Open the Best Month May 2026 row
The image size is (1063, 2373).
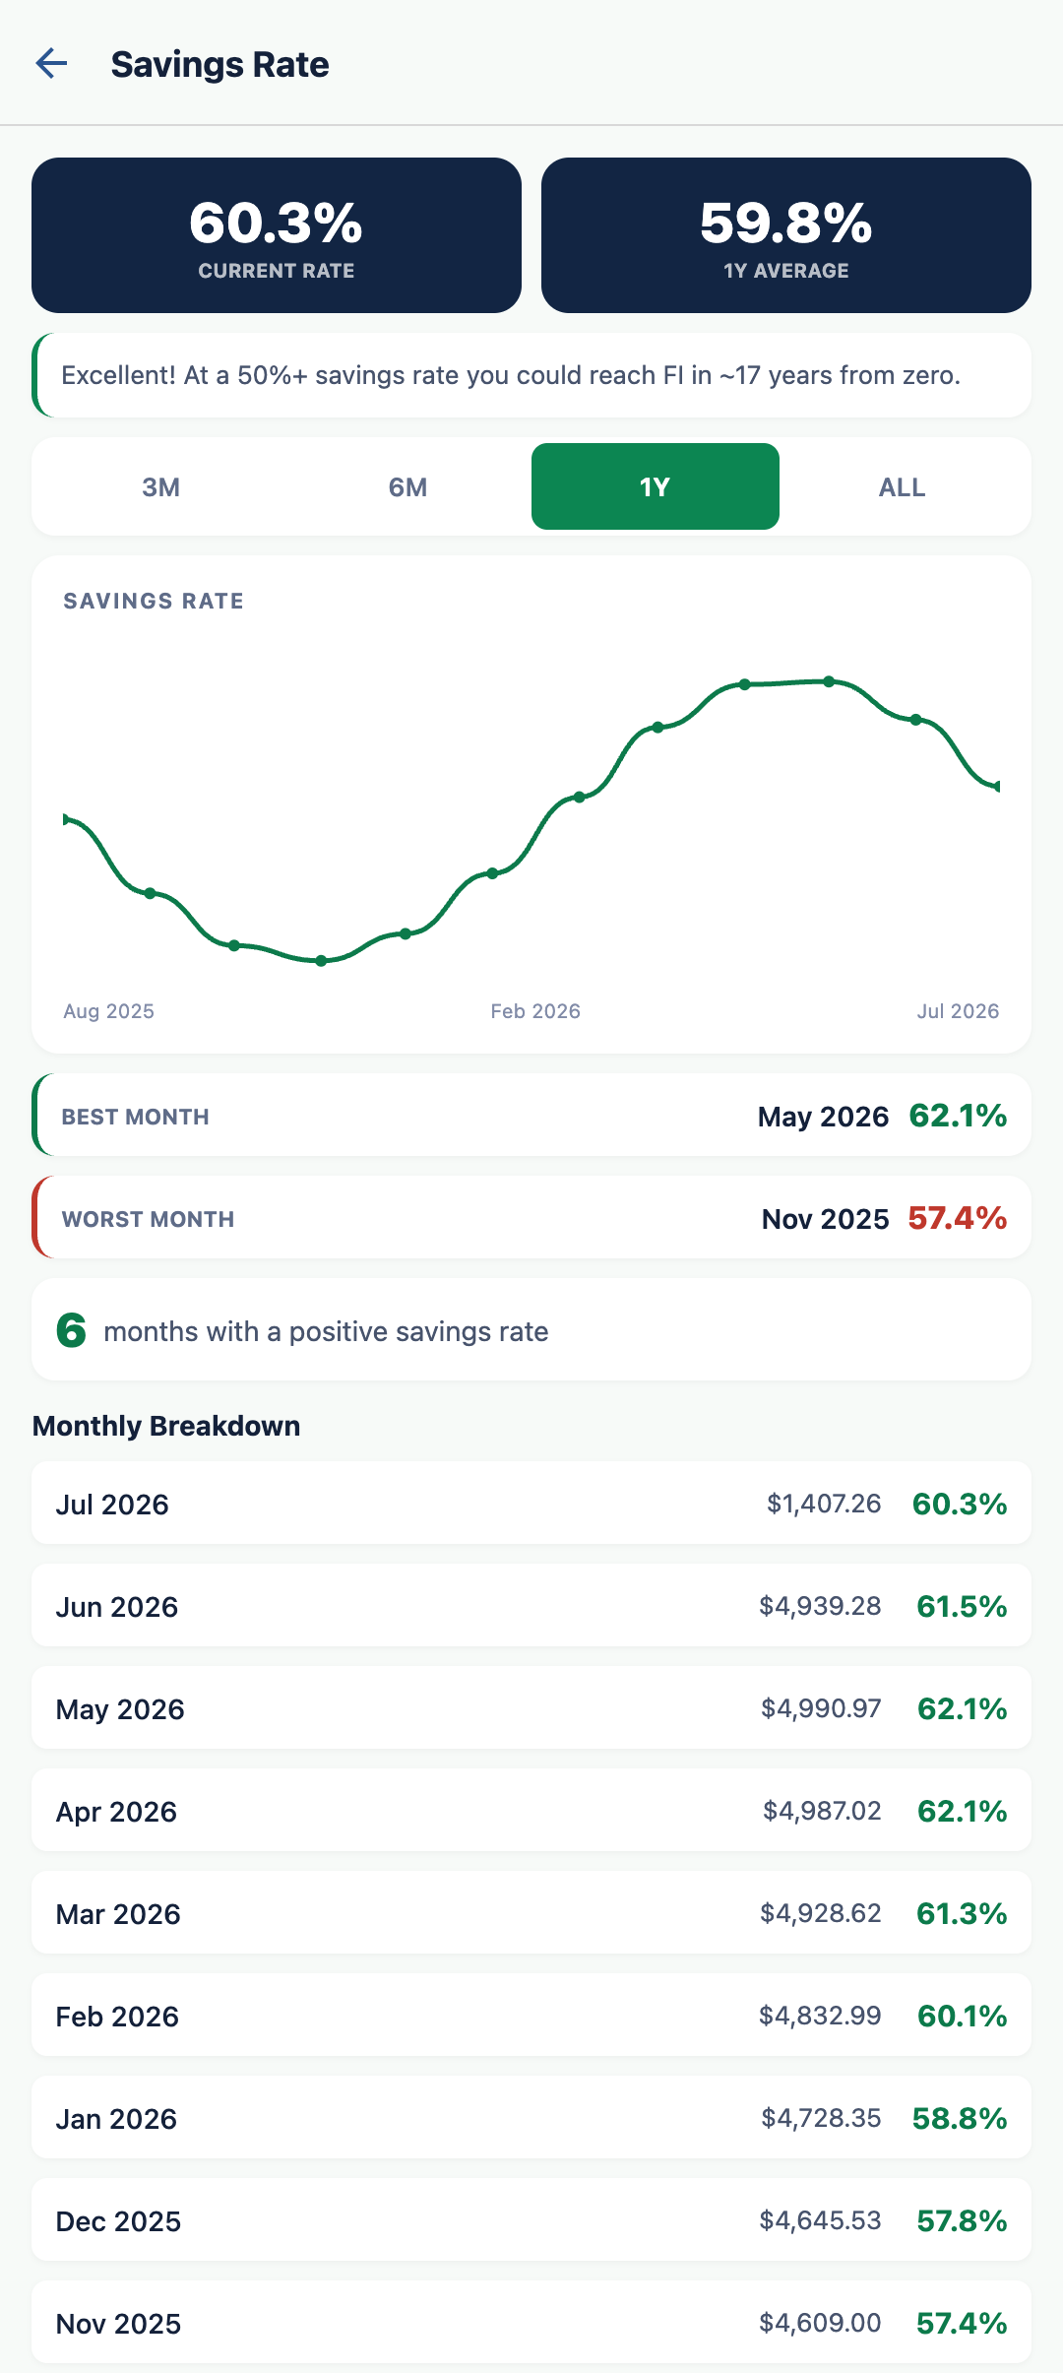point(531,1116)
